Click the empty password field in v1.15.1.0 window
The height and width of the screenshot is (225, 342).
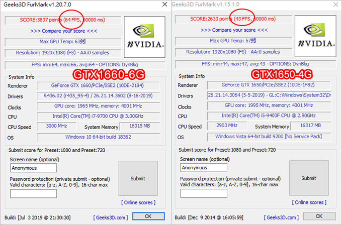[x=204, y=193]
